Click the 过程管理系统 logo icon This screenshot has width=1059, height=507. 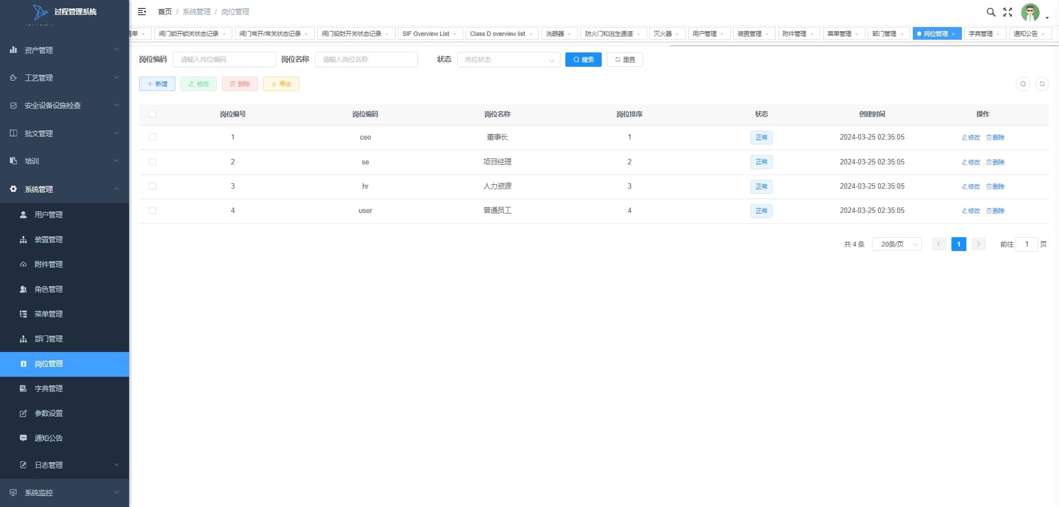[x=40, y=12]
